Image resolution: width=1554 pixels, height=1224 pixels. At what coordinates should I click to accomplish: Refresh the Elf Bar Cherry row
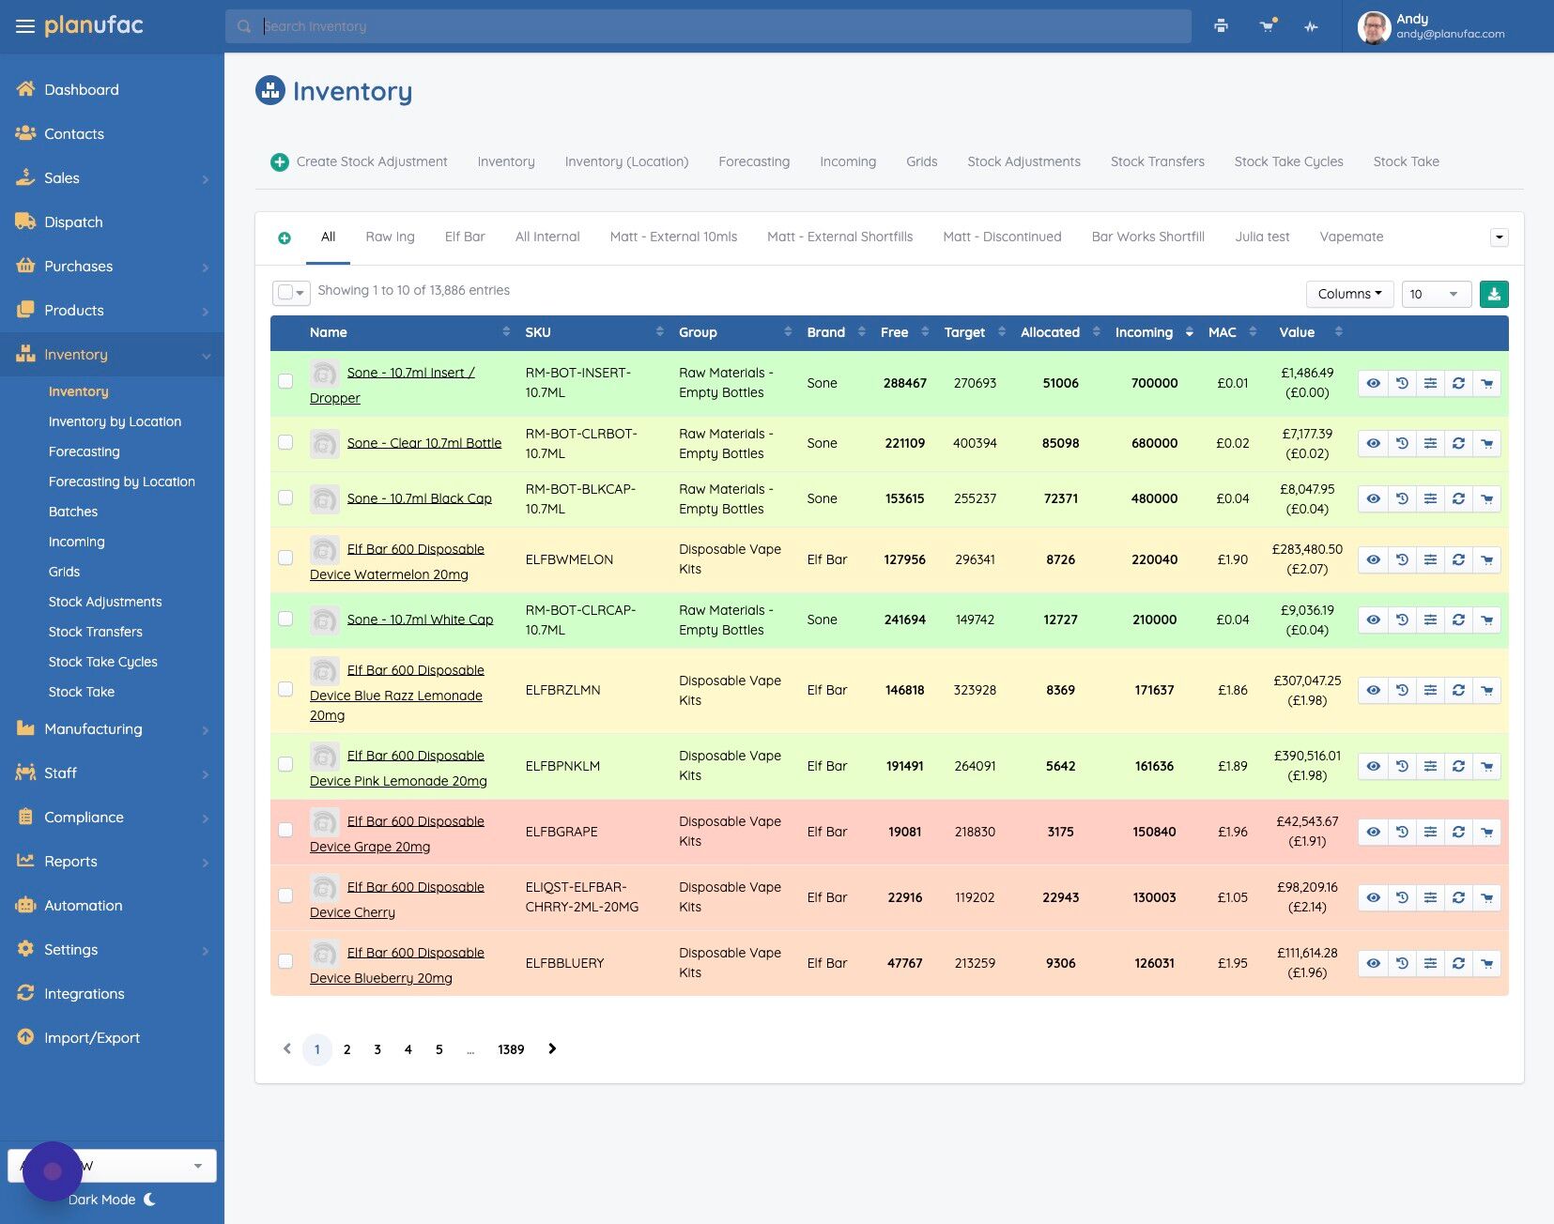point(1458,897)
